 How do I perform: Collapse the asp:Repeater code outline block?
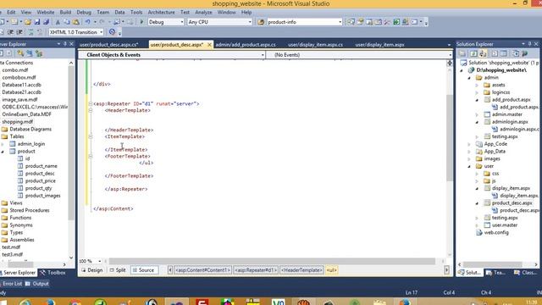91,103
